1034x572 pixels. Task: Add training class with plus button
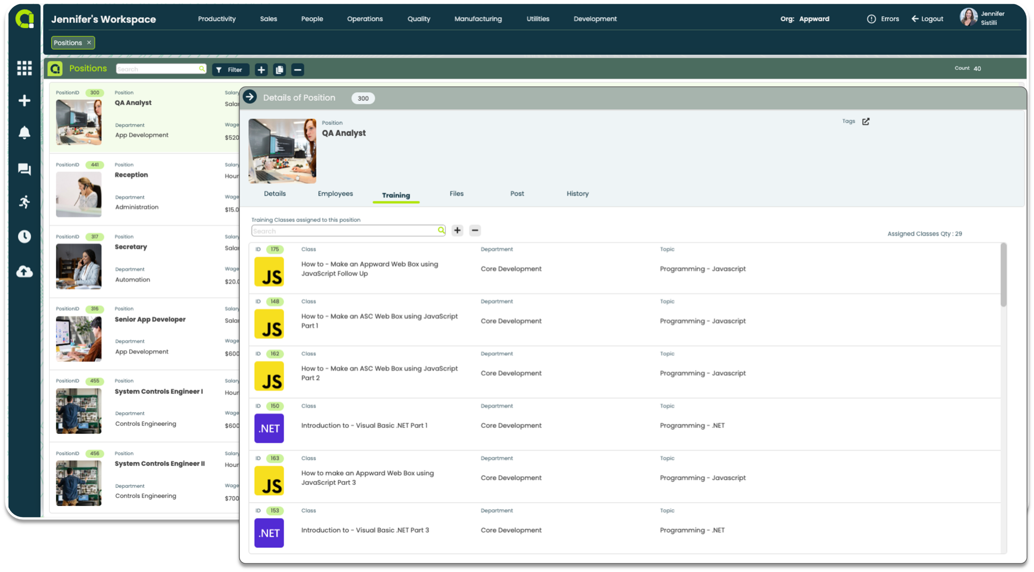point(457,230)
